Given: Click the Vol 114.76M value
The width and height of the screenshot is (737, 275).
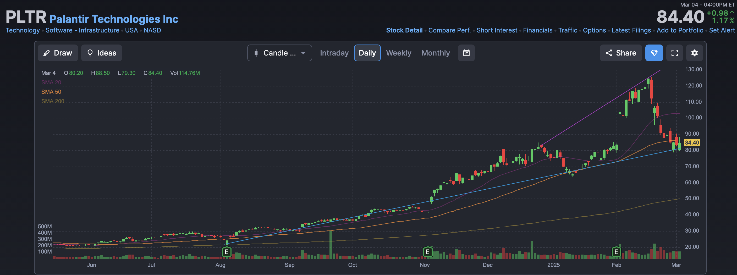Looking at the screenshot, I should point(185,73).
